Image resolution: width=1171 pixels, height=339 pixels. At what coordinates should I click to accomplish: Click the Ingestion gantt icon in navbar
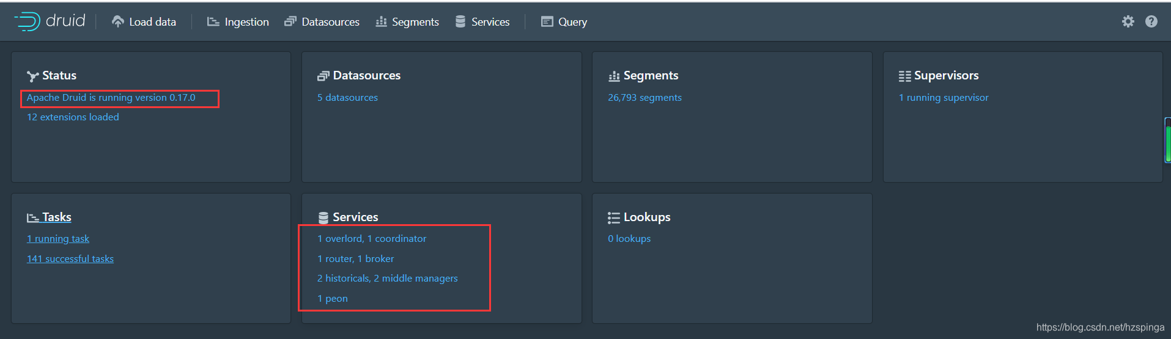[213, 21]
